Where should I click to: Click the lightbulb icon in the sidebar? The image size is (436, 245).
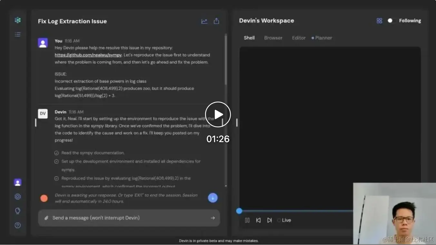(x=18, y=211)
